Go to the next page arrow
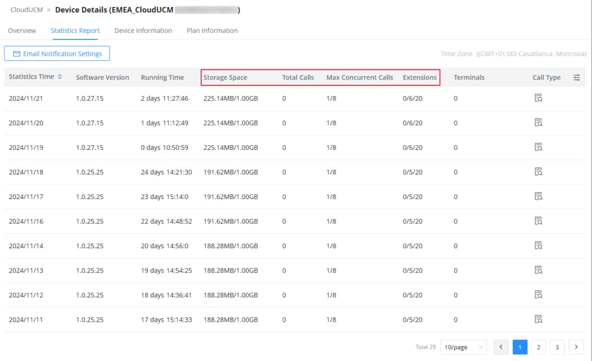 (576, 347)
